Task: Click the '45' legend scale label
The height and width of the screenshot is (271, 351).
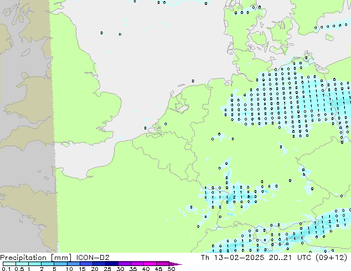Action: [x=158, y=269]
